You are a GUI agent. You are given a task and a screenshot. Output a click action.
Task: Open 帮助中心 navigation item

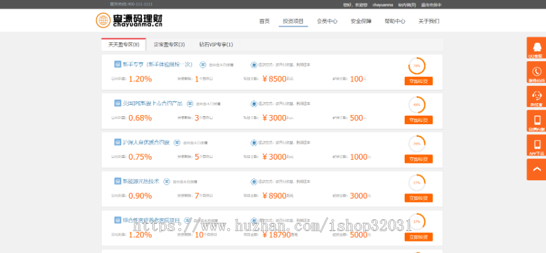pyautogui.click(x=395, y=21)
